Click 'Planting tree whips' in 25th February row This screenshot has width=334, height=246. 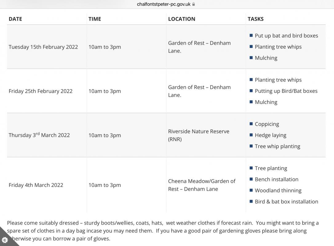point(278,80)
